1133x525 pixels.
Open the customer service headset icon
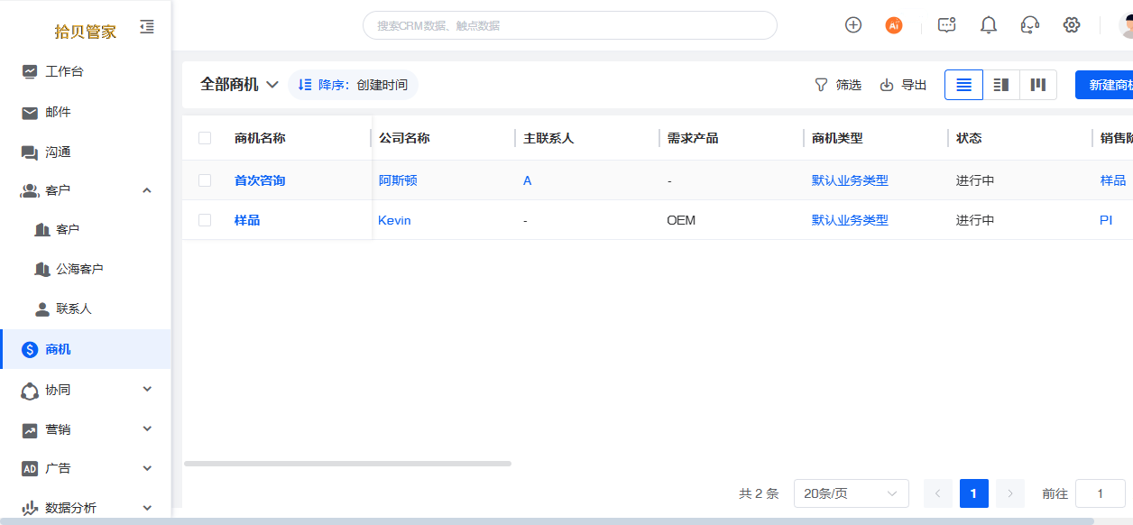pos(1030,25)
